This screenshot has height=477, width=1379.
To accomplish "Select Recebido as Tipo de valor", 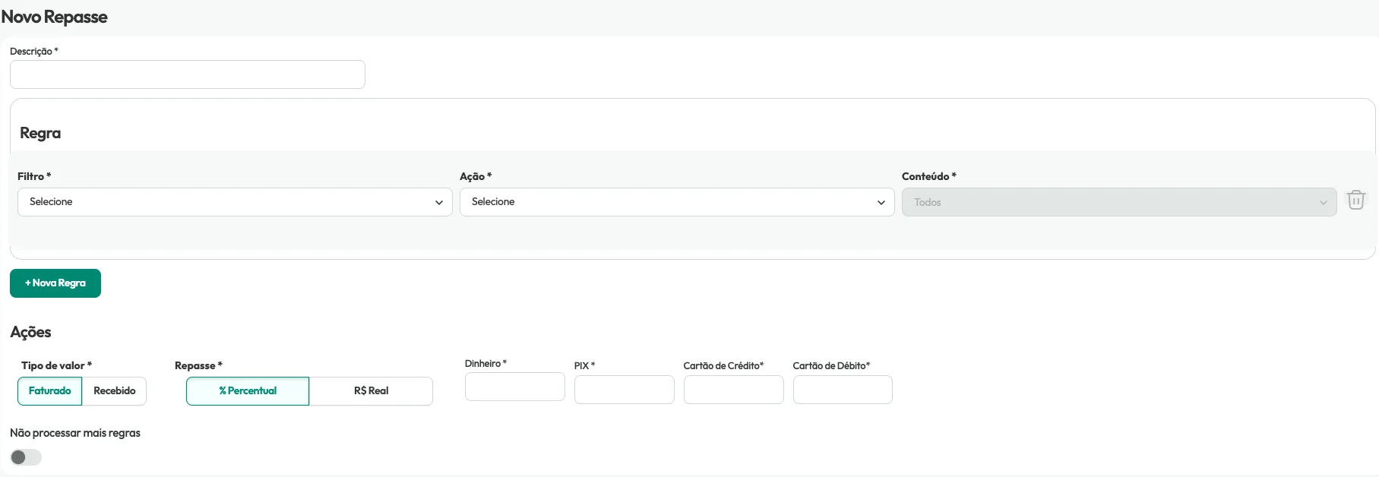I will point(115,391).
